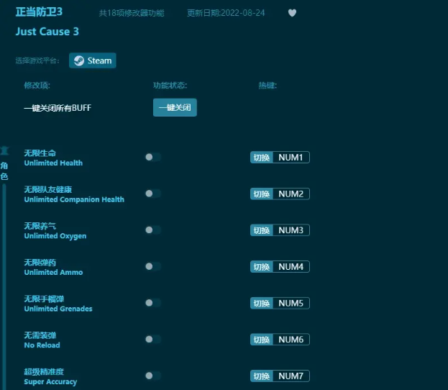Click 切换 button beside NUM2
The width and height of the screenshot is (448, 390).
tap(262, 194)
